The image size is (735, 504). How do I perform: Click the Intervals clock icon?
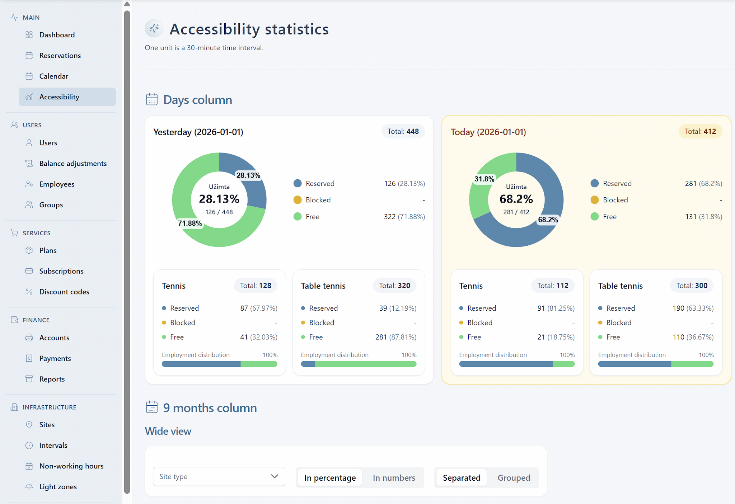(29, 446)
